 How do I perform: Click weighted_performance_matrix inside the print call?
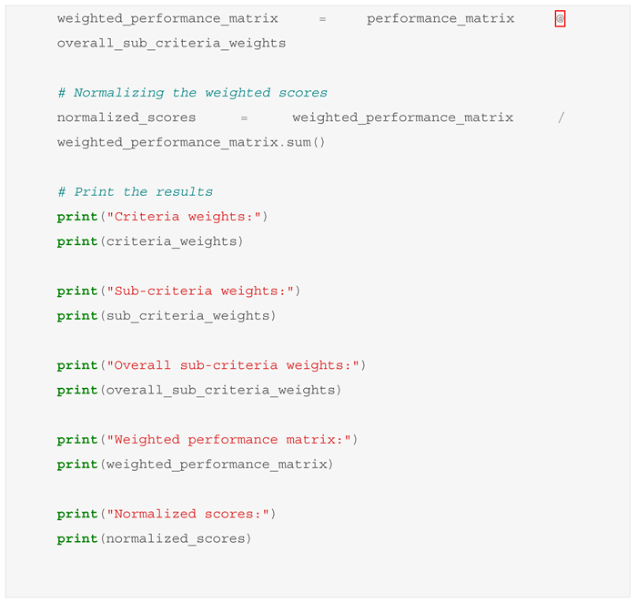pyautogui.click(x=217, y=465)
